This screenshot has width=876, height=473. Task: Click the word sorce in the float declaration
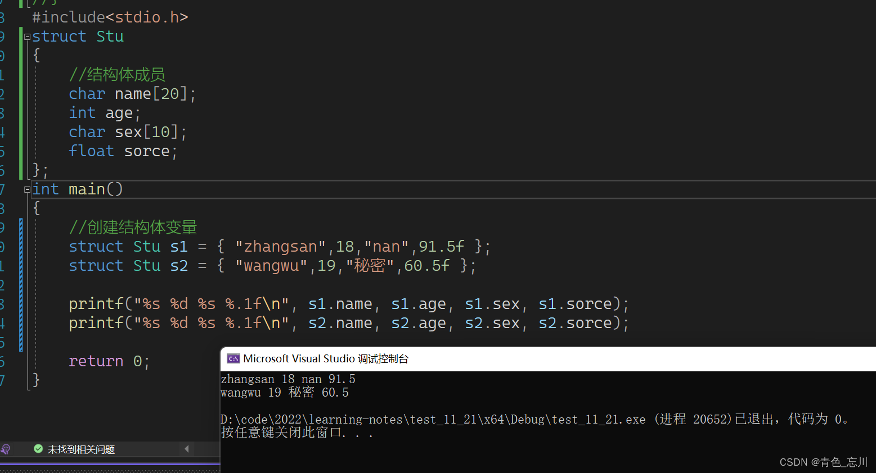pos(146,151)
